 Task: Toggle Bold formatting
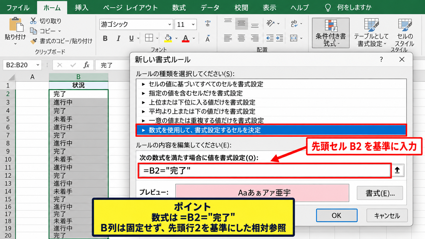(105, 38)
